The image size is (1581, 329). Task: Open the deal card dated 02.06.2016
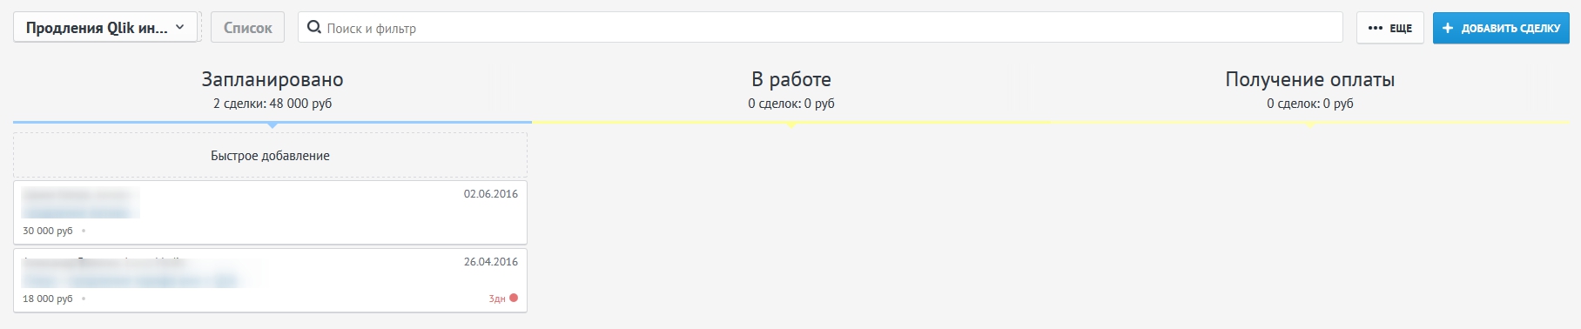click(270, 212)
